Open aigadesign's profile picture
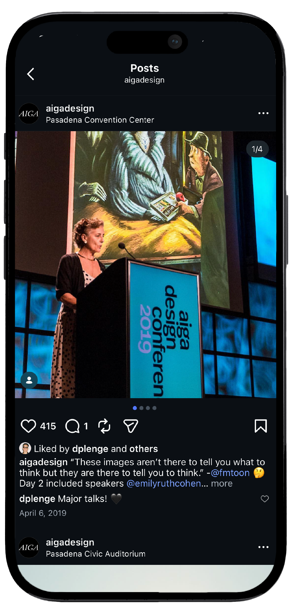This screenshot has height=614, width=292. click(x=29, y=113)
